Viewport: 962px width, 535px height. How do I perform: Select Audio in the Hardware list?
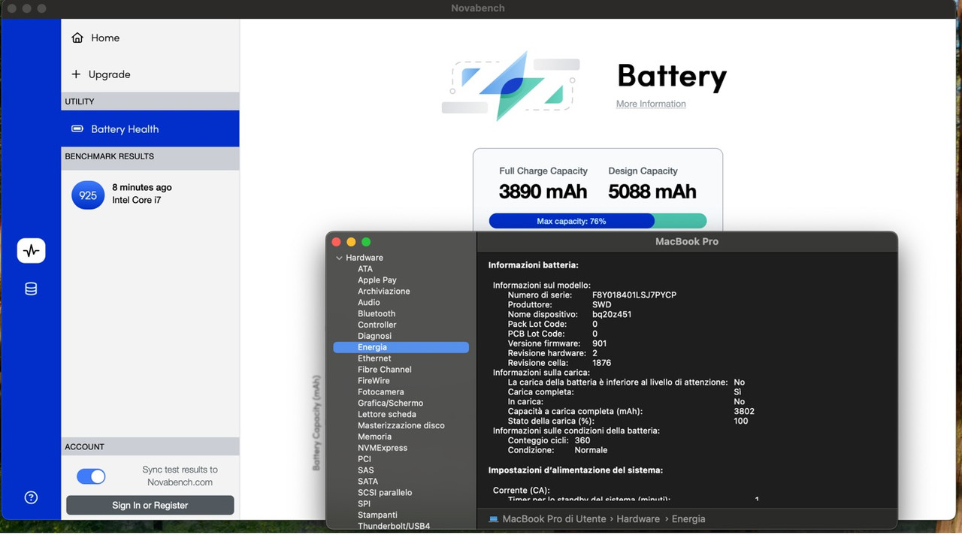click(369, 302)
